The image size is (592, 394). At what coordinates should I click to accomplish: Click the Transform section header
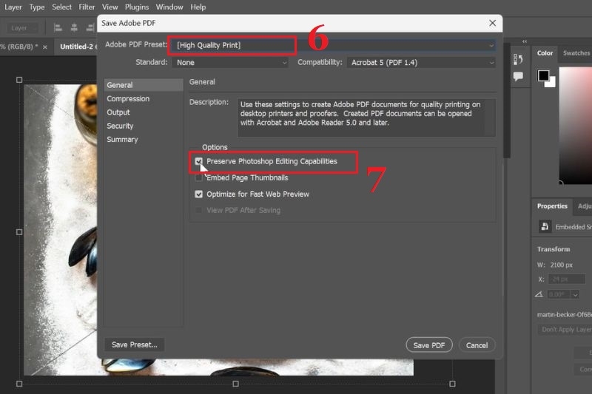coord(554,249)
